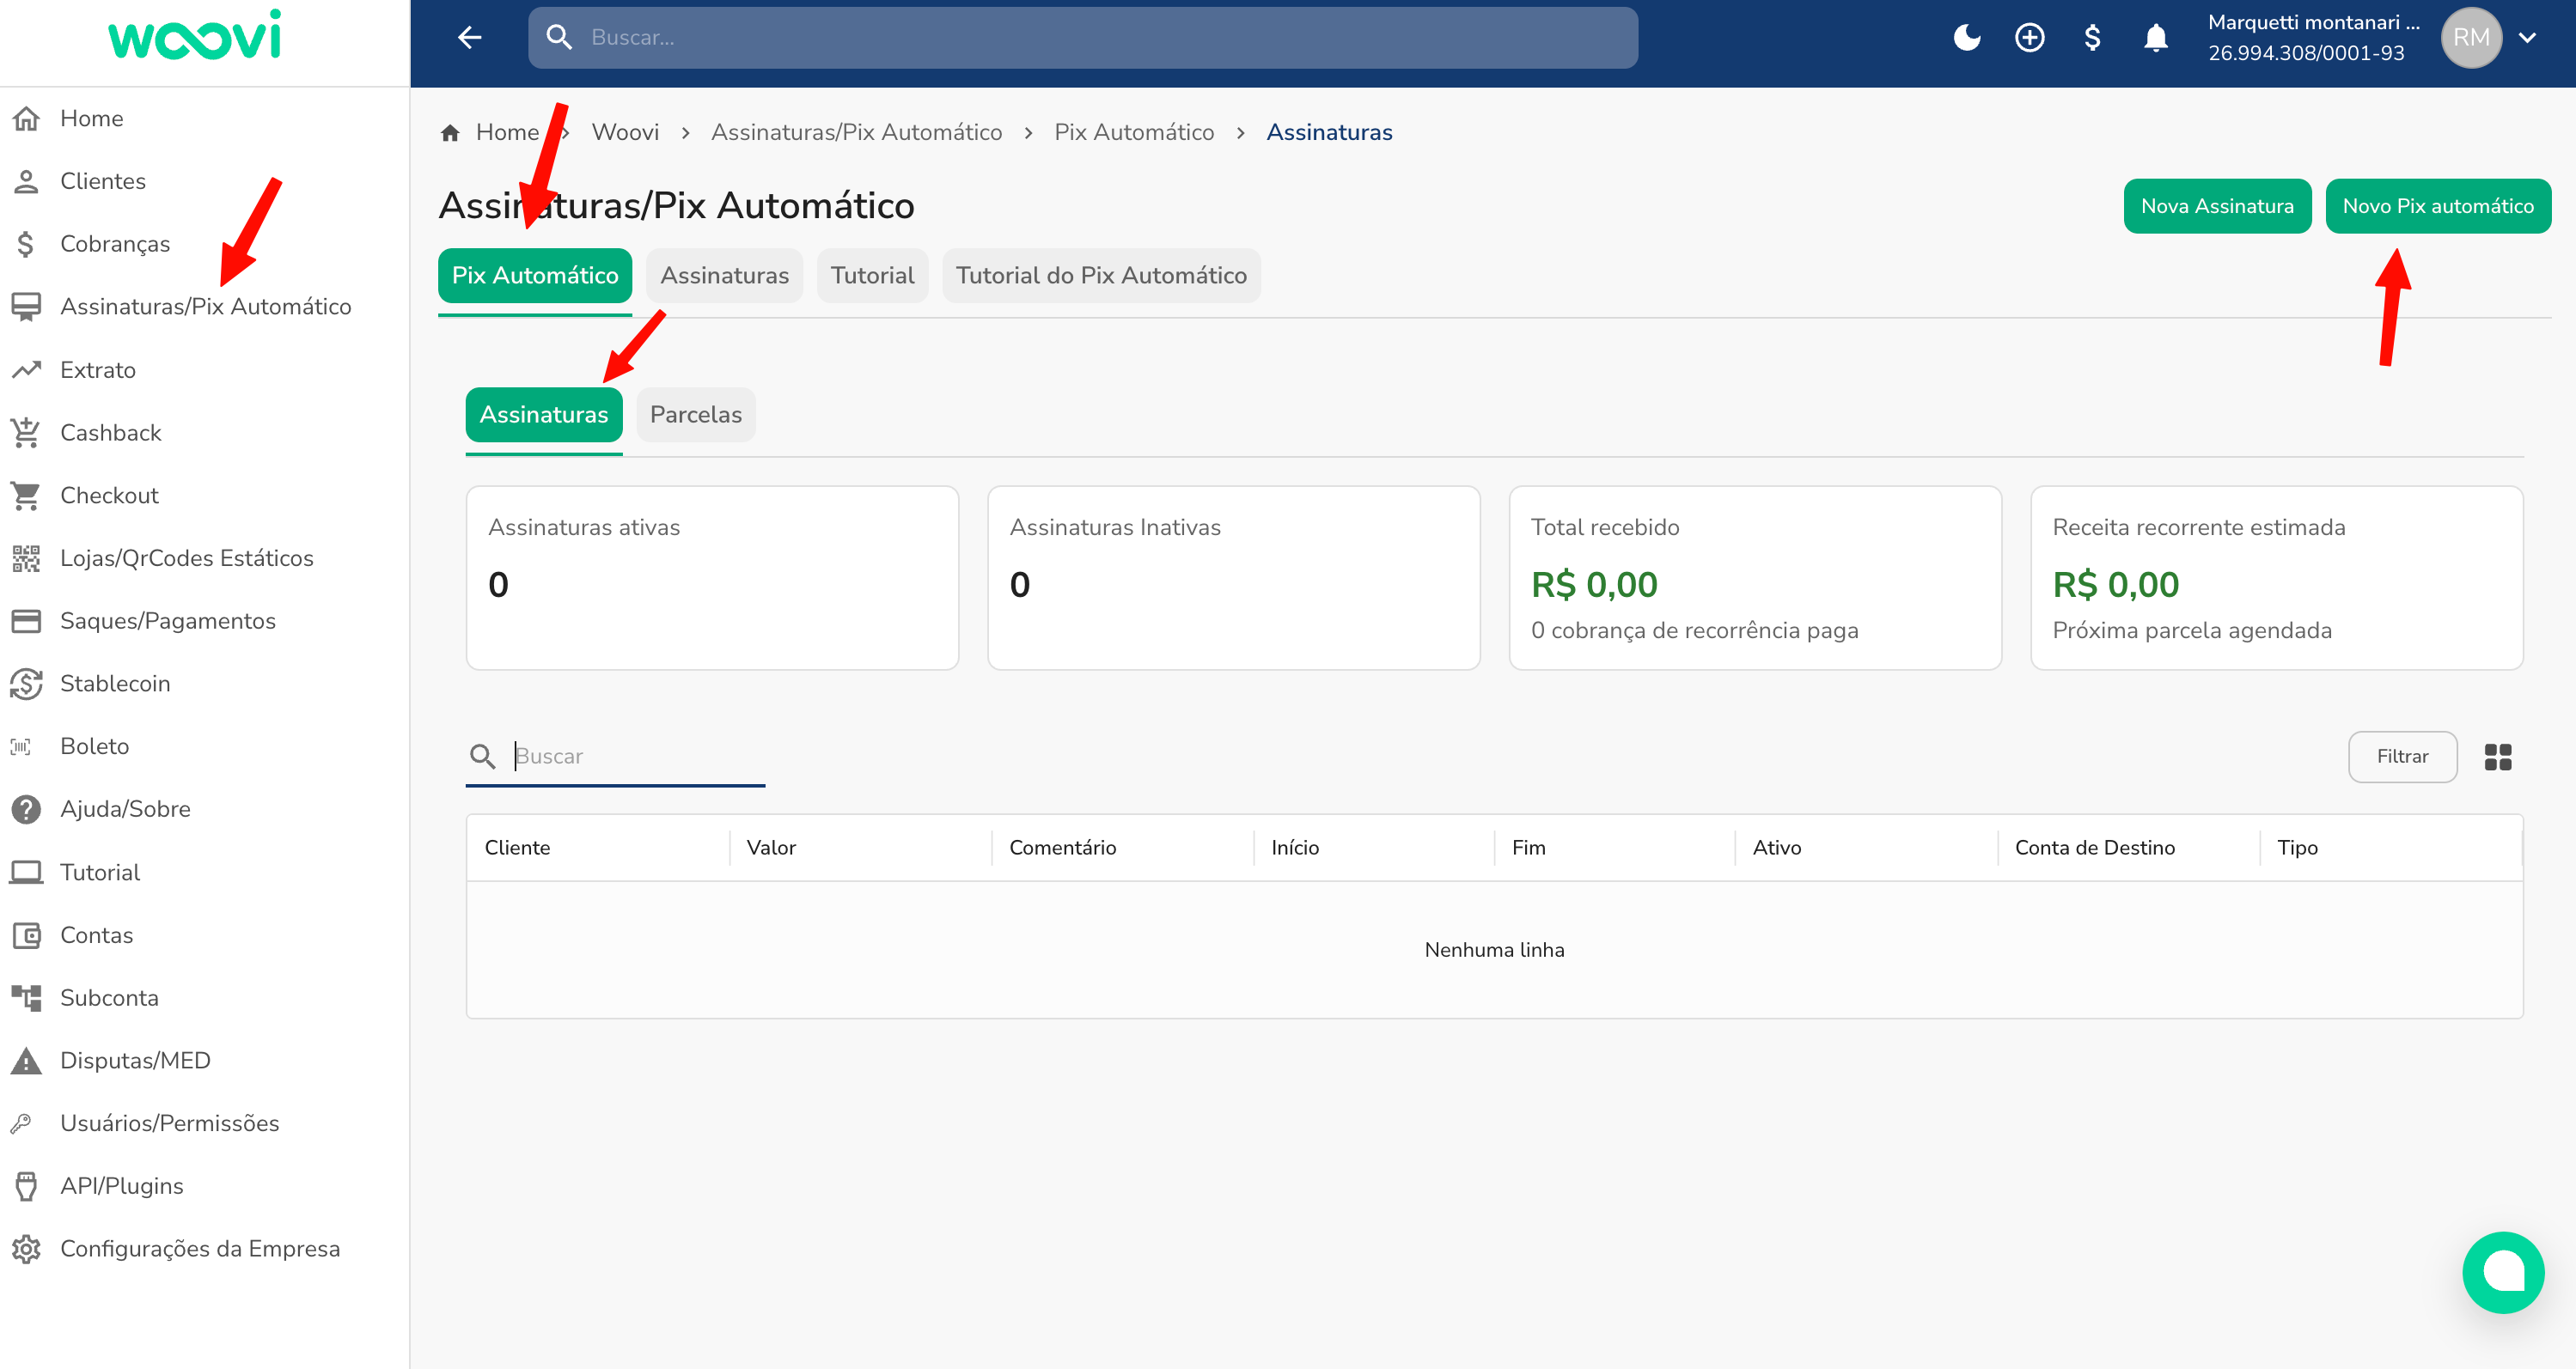Click Configurações da Empresa gear icon

pos(26,1249)
